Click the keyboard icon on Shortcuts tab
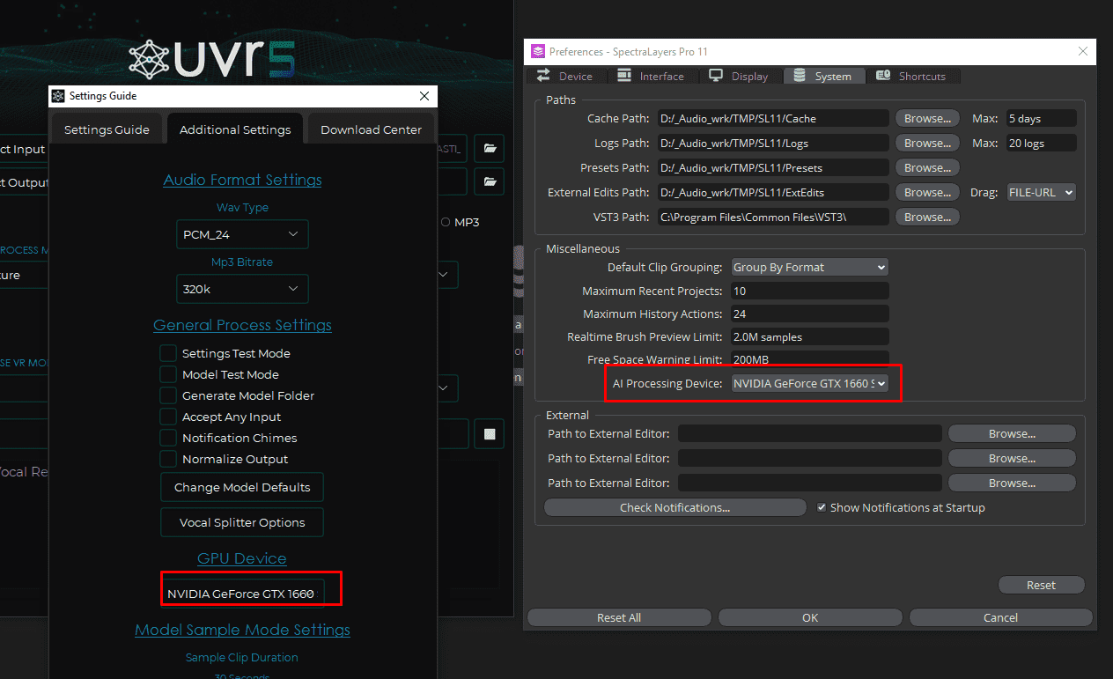The image size is (1113, 679). coord(883,77)
